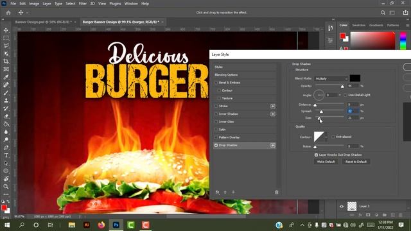The height and width of the screenshot is (231, 411).
Task: Select the Crop tool
Action: click(x=6, y=62)
